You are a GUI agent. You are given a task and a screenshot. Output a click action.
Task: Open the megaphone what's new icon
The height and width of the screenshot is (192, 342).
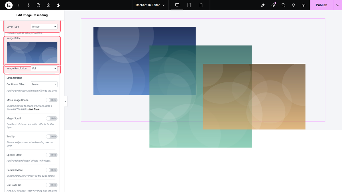click(273, 5)
